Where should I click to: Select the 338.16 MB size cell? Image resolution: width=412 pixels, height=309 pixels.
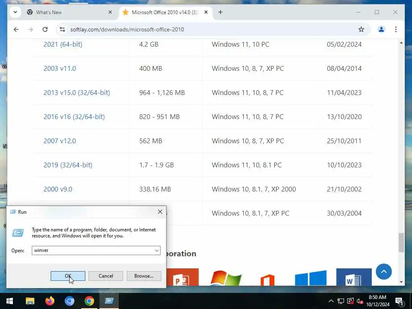pyautogui.click(x=155, y=190)
